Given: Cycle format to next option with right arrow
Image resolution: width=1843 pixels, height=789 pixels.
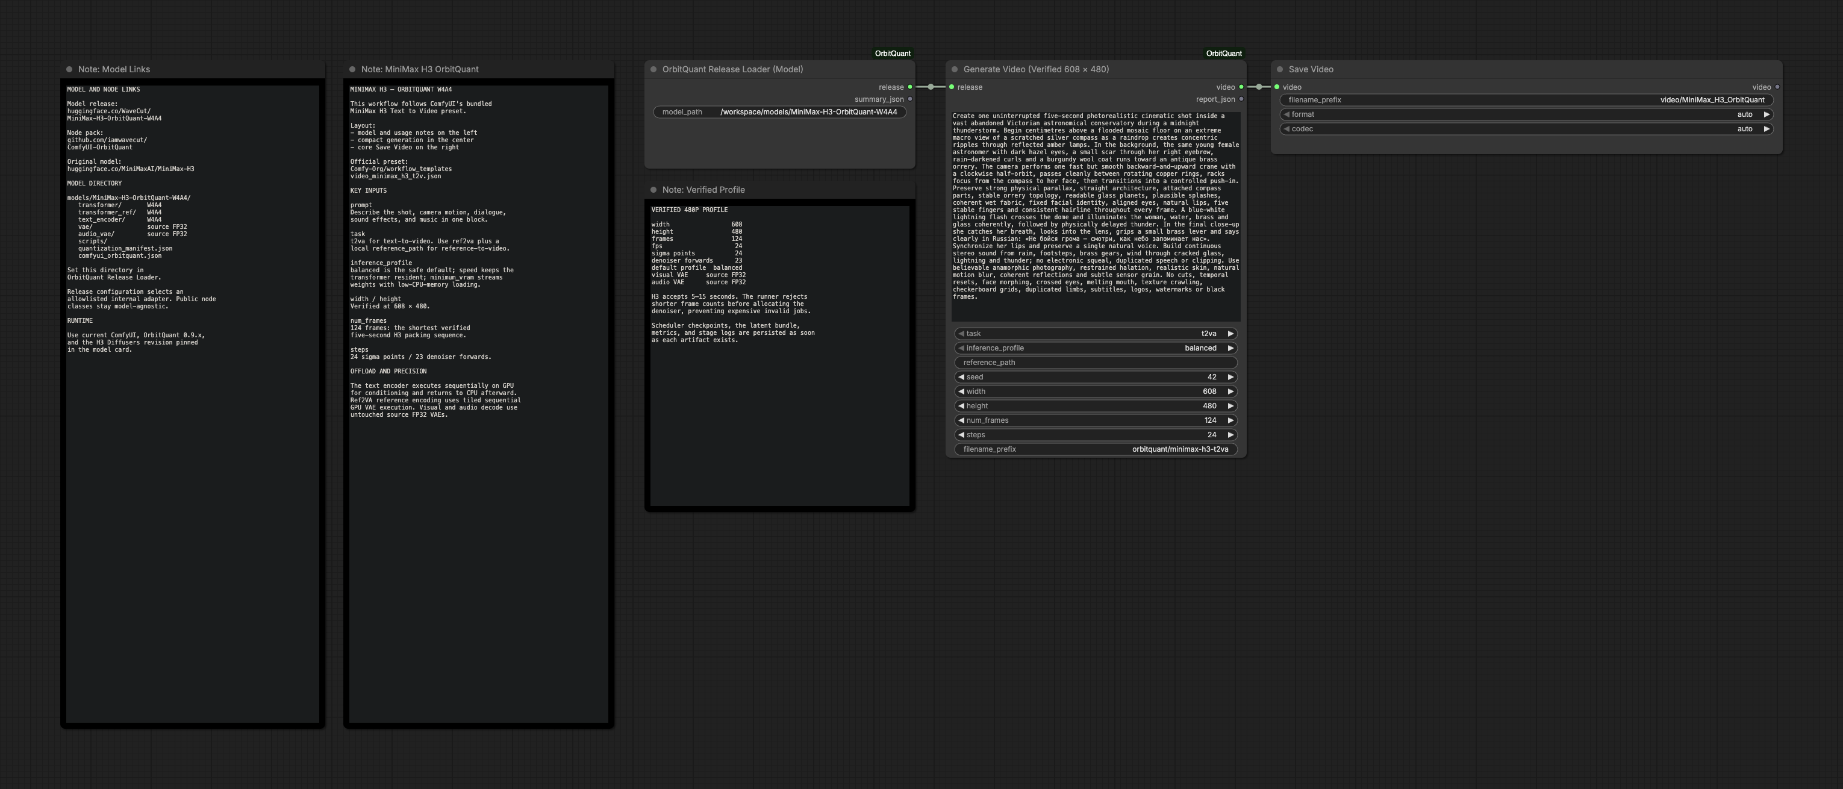Looking at the screenshot, I should pyautogui.click(x=1767, y=114).
